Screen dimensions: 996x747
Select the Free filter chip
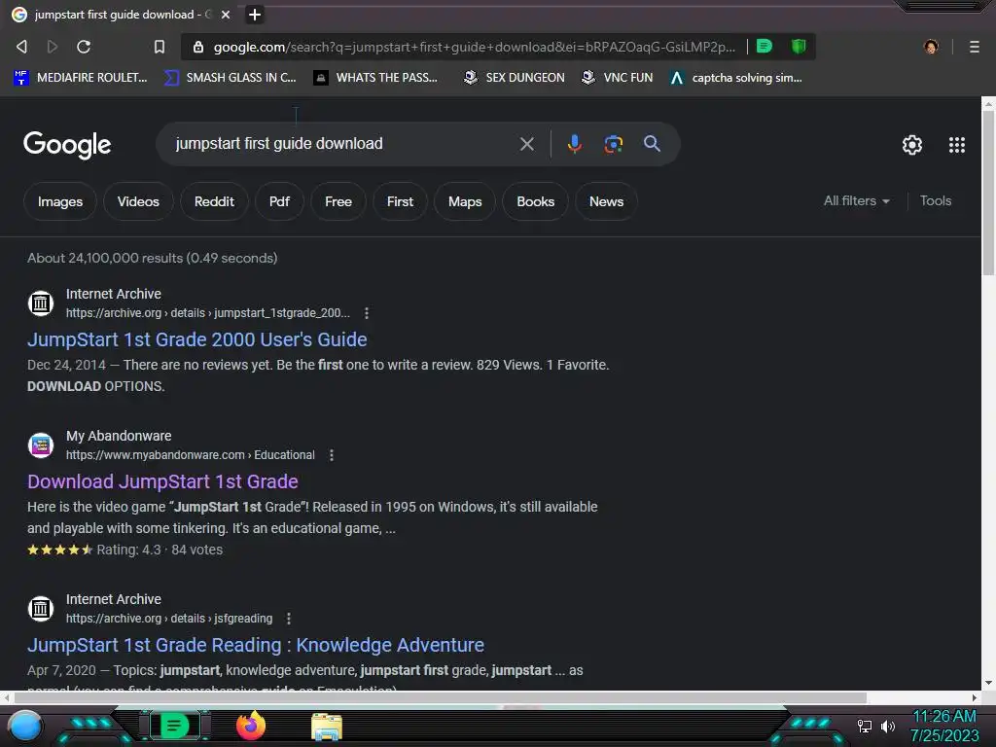pyautogui.click(x=338, y=201)
